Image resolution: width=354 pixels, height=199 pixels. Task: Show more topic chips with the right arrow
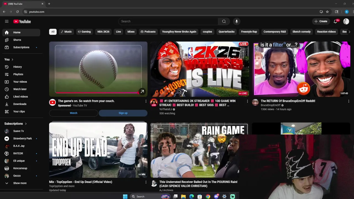(x=349, y=32)
